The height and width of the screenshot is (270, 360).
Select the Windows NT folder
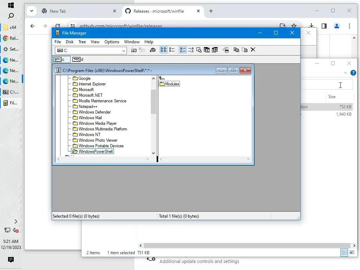pyautogui.click(x=87, y=135)
